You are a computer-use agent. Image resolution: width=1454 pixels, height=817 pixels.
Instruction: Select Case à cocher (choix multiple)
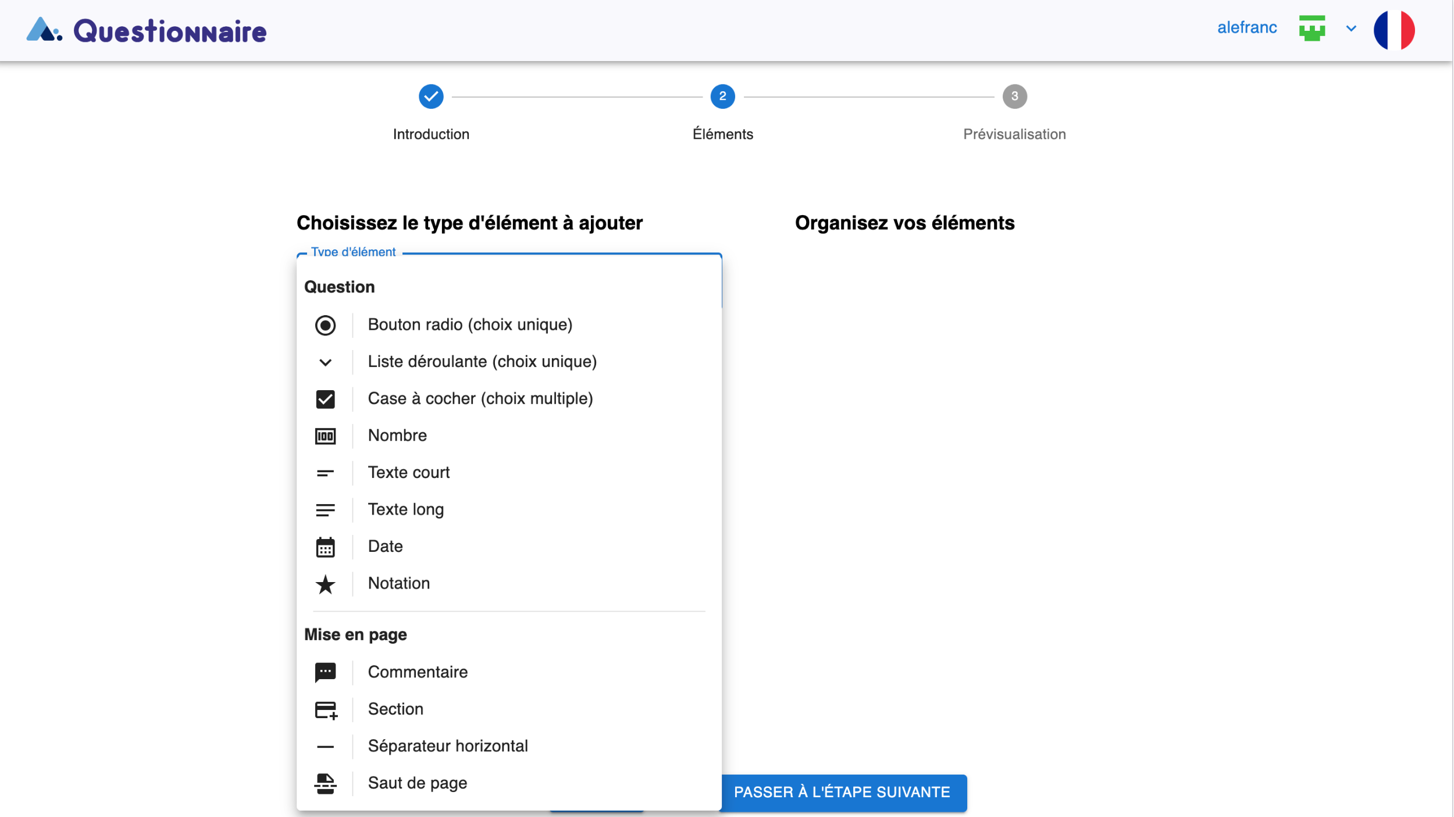tap(480, 398)
